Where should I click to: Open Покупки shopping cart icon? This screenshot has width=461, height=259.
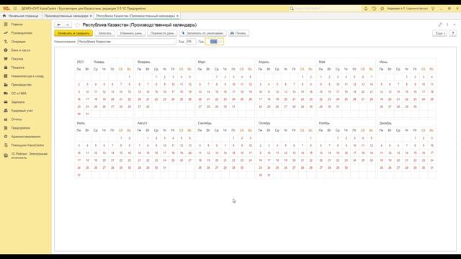[x=6, y=59]
